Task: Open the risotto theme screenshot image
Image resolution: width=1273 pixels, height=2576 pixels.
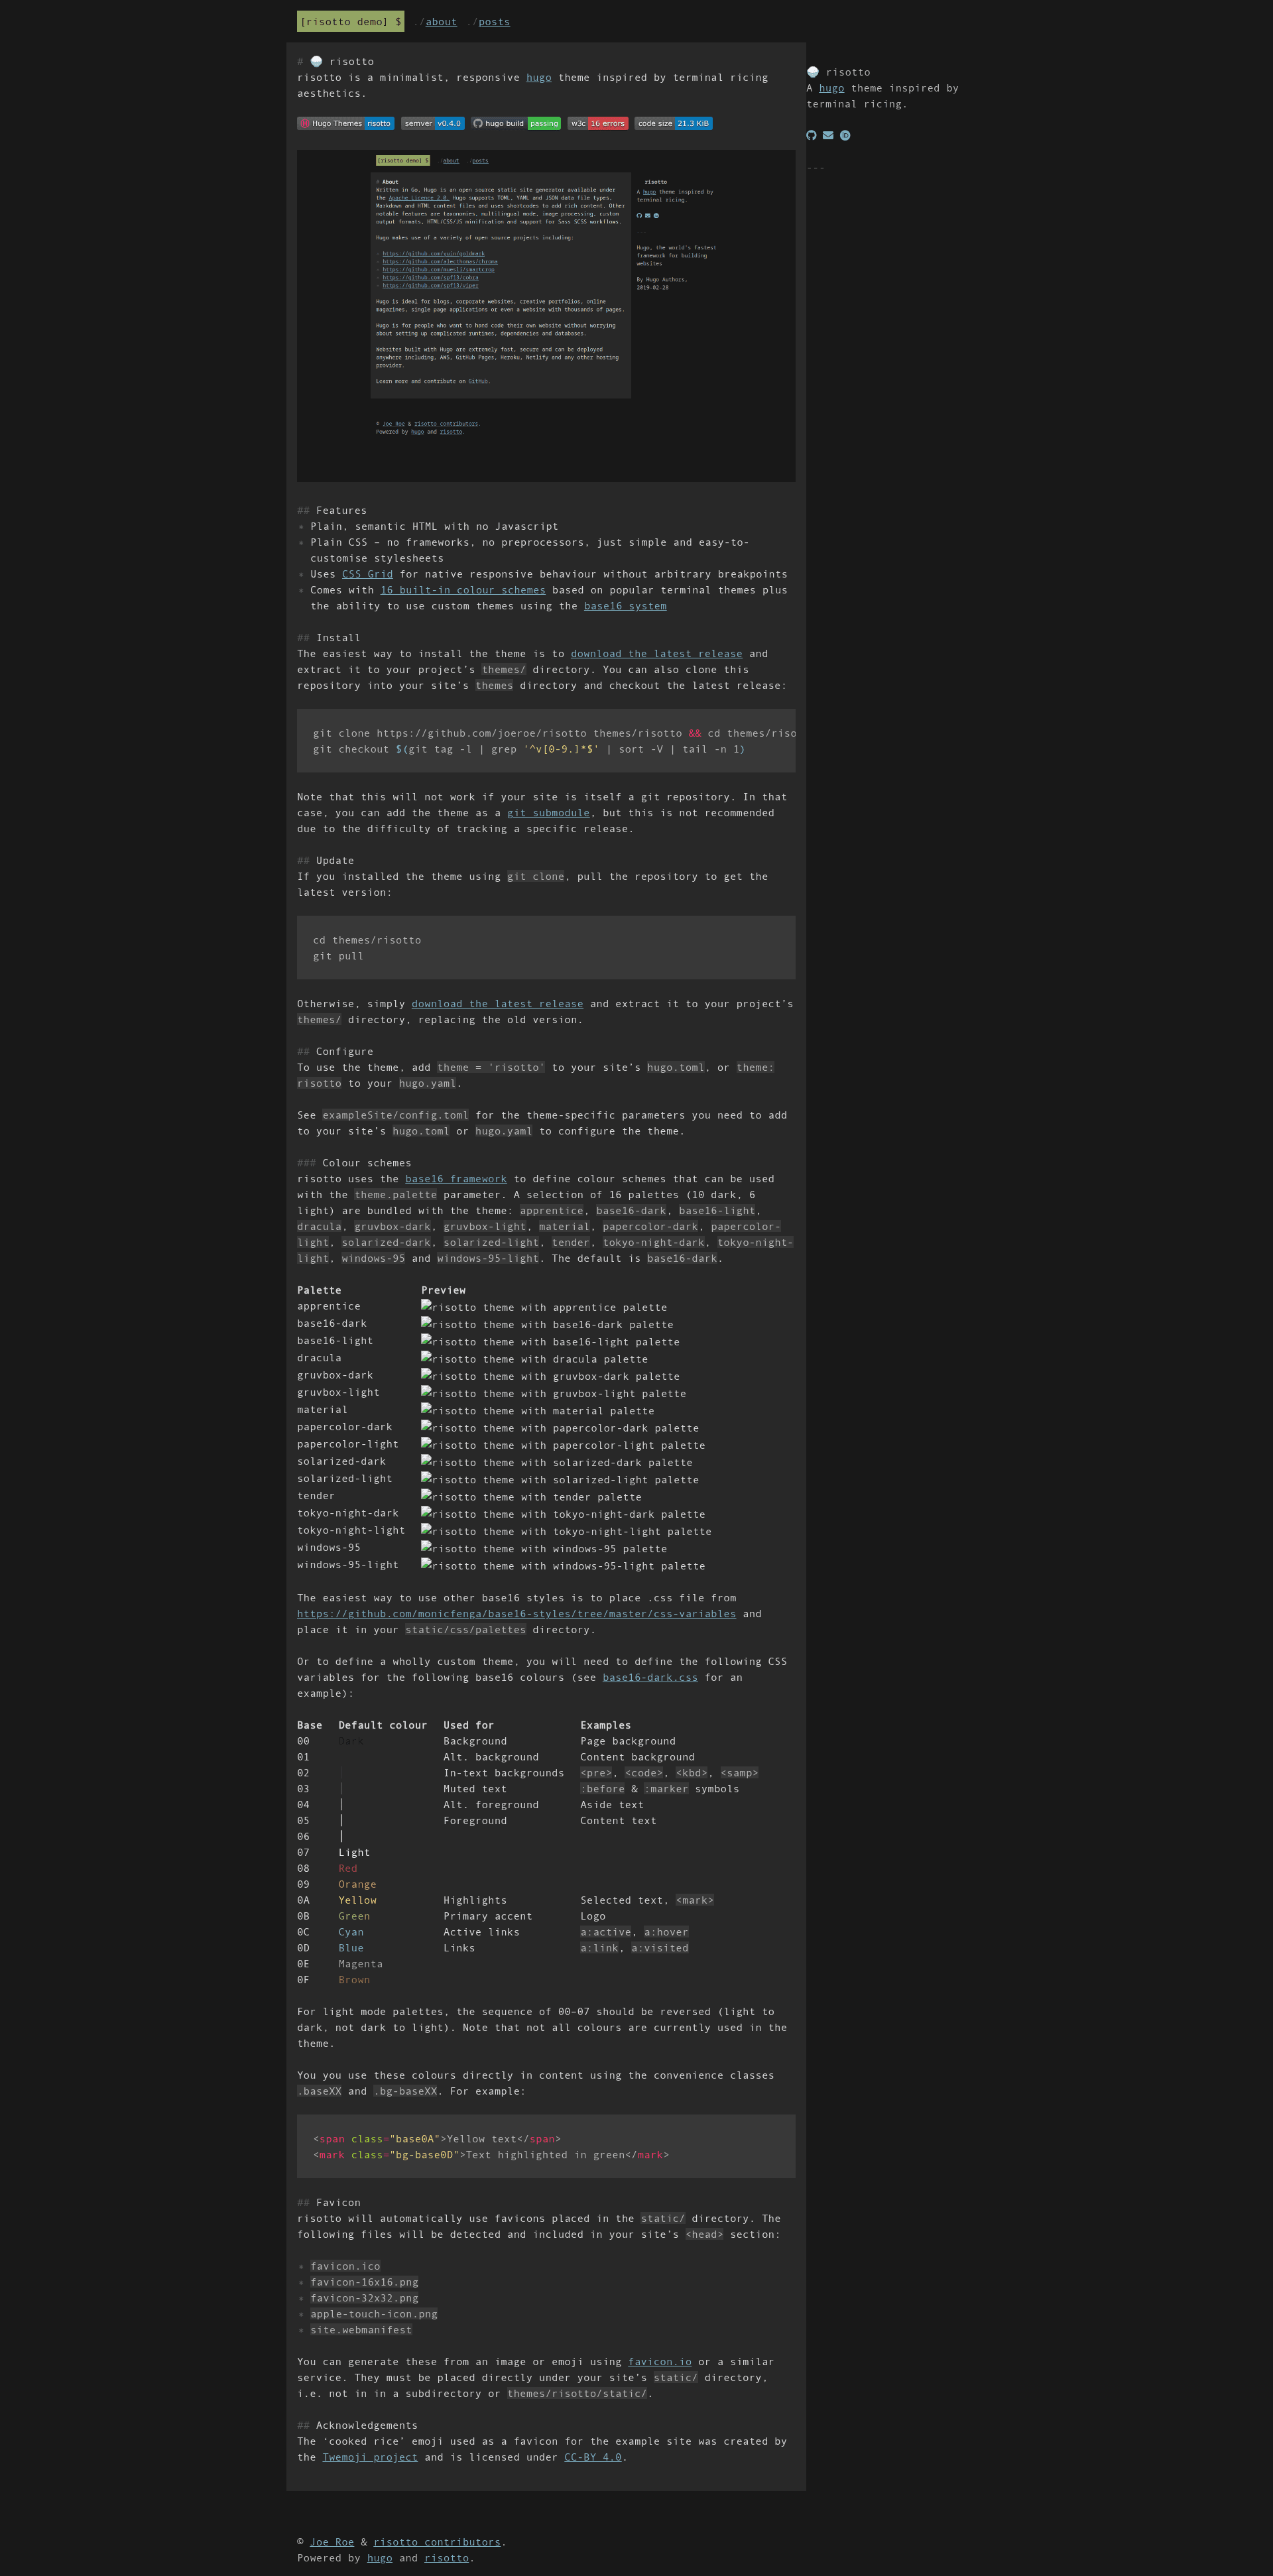Action: [546, 316]
